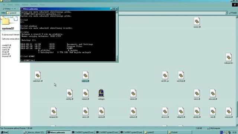Select the webcheck.dll file icon
The width and height of the screenshot is (238, 134).
(x=38, y=75)
